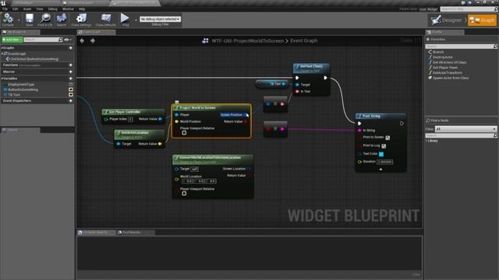
Task: Click the Screen Position output pin
Action: [245, 114]
